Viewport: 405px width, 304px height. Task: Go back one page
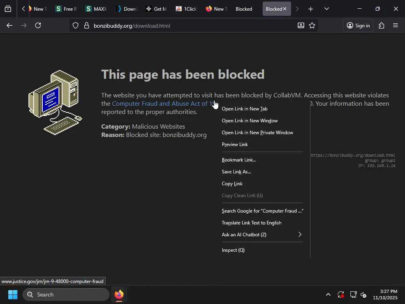click(9, 25)
